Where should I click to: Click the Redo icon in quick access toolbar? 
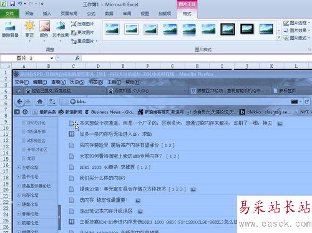(31, 4)
